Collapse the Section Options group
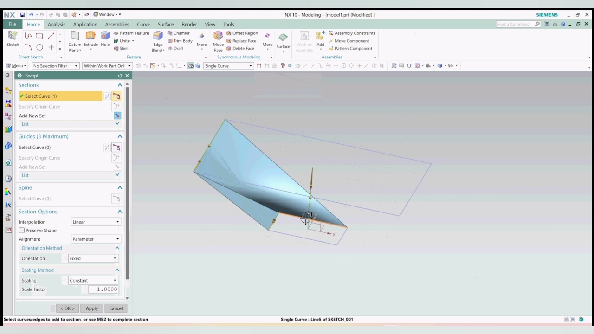Screen dimensions: 594x334 120,212
